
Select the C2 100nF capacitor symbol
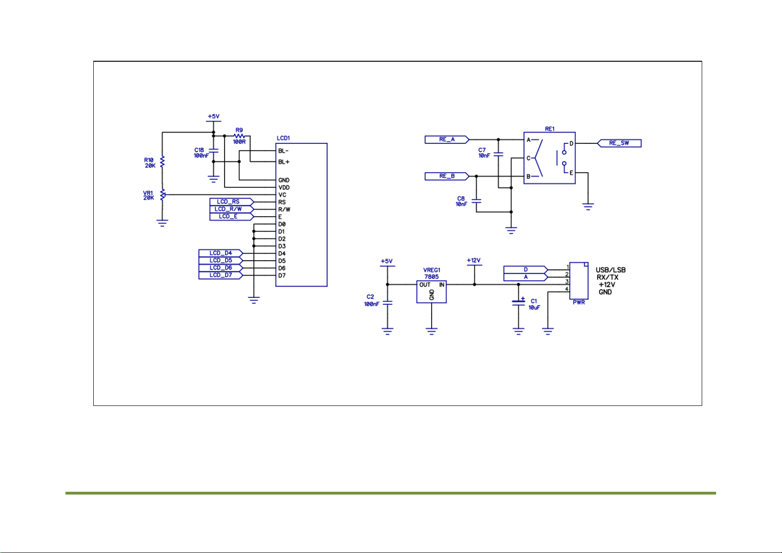point(388,303)
